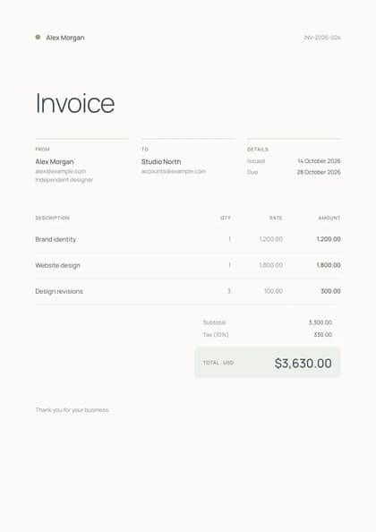Click the 'Subtotal' label
This screenshot has width=376, height=532.
[214, 322]
